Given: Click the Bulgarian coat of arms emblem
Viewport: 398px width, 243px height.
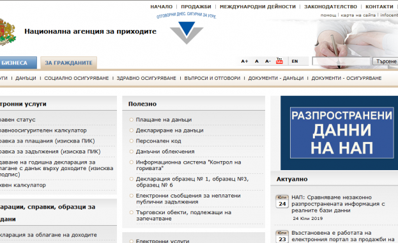Looking at the screenshot, I should pos(8,32).
